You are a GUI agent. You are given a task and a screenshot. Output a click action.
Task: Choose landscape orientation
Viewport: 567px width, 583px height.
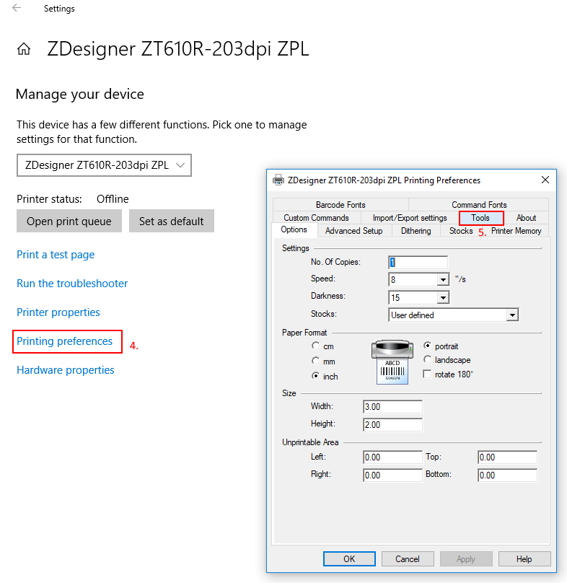pyautogui.click(x=428, y=360)
